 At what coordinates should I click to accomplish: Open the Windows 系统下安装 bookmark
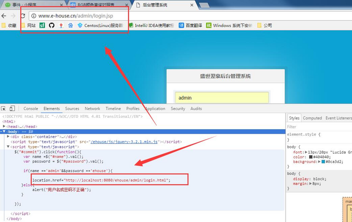(x=229, y=25)
